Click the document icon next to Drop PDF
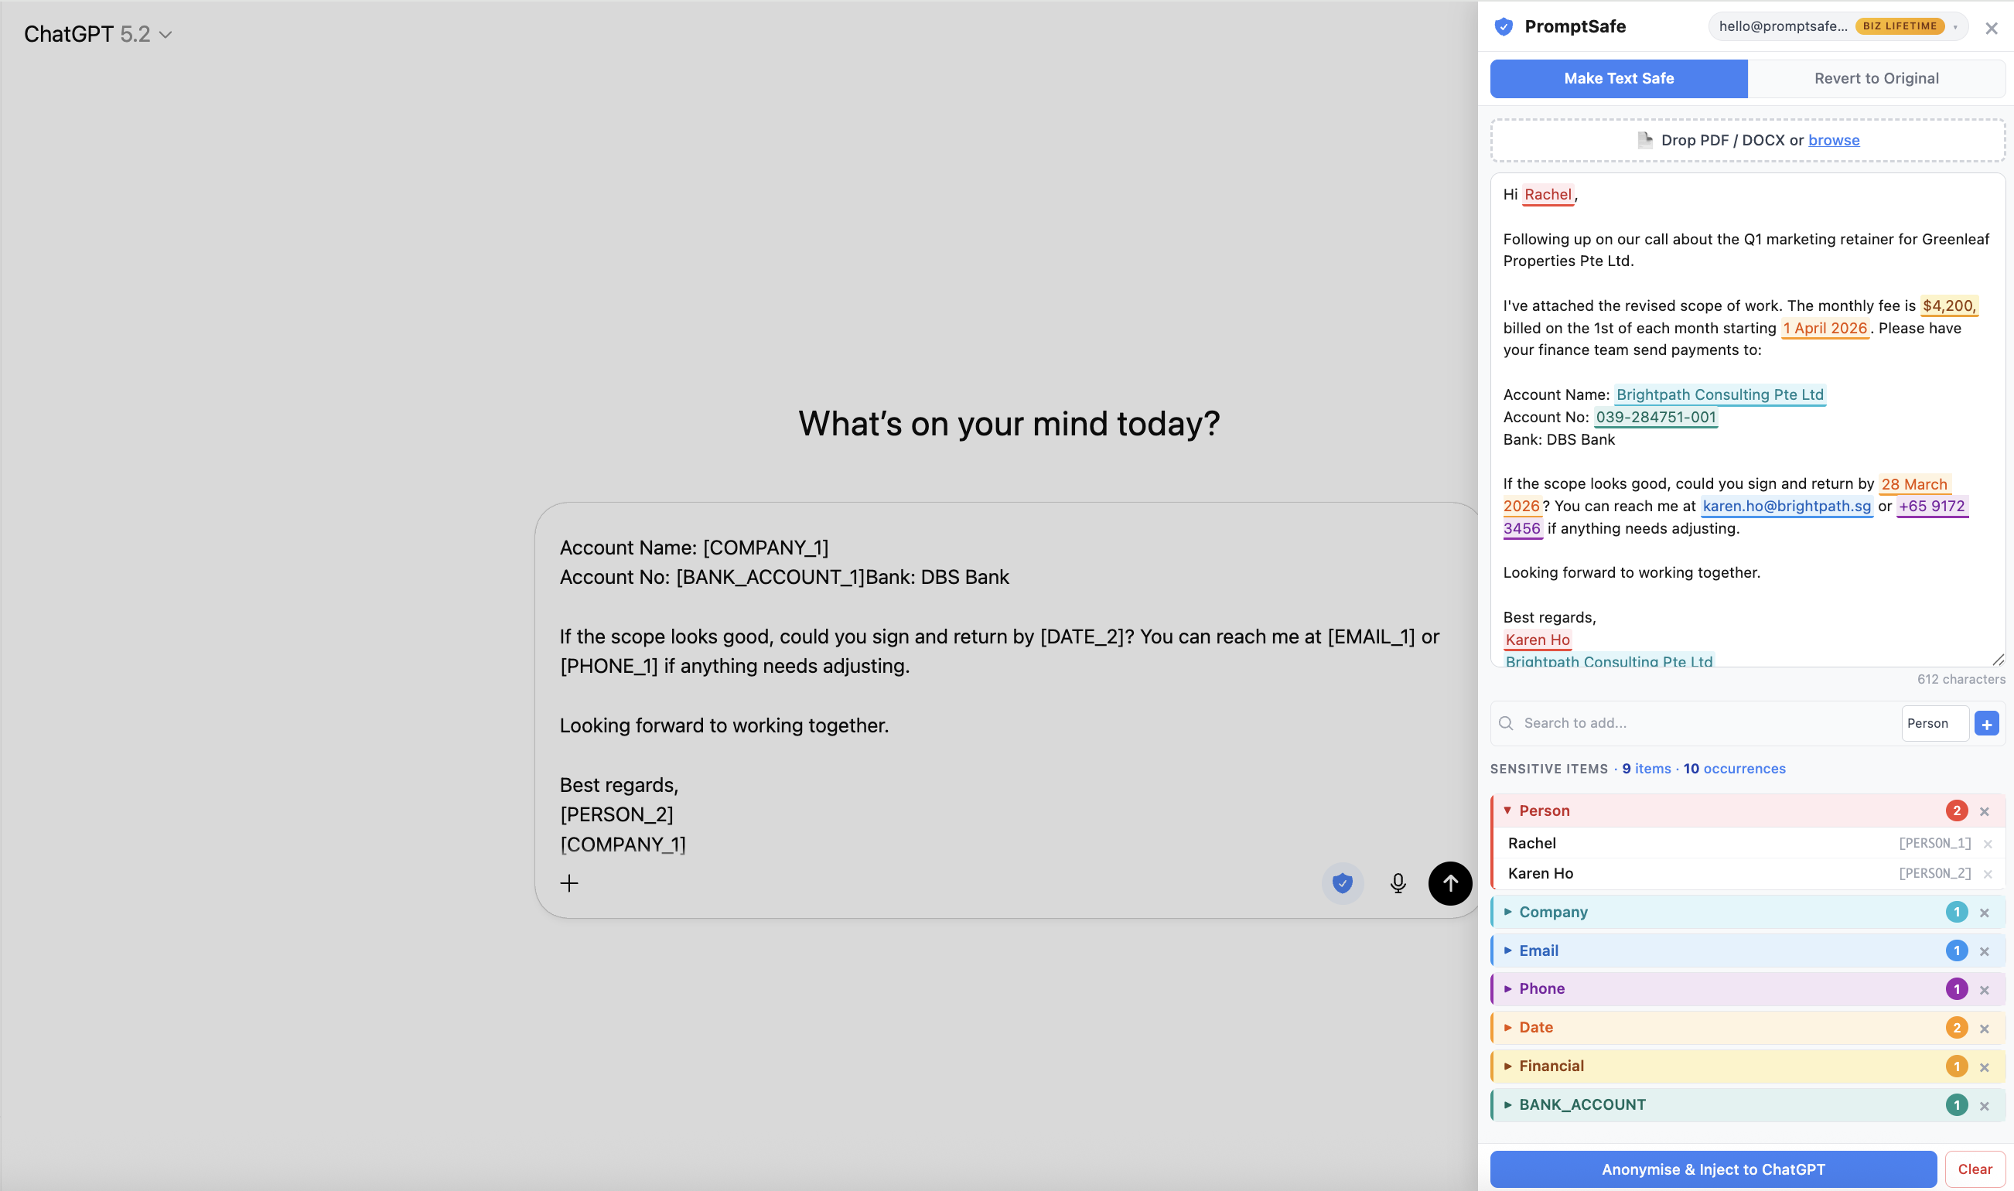 tap(1646, 140)
